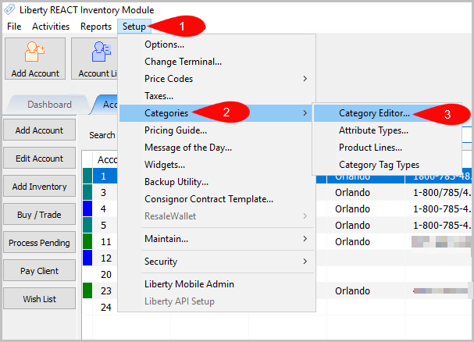The image size is (474, 342).
Task: Click green color marker on row 11
Action: [87, 241]
